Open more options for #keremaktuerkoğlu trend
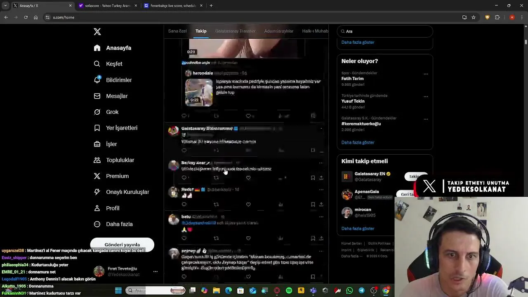The image size is (528, 297). click(426, 119)
